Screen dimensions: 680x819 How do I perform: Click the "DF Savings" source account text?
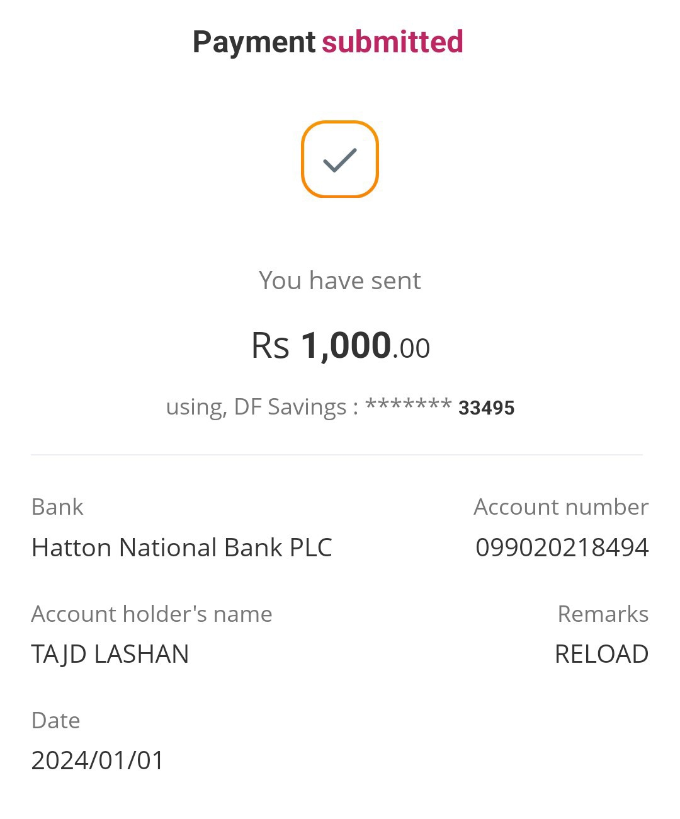pos(290,407)
